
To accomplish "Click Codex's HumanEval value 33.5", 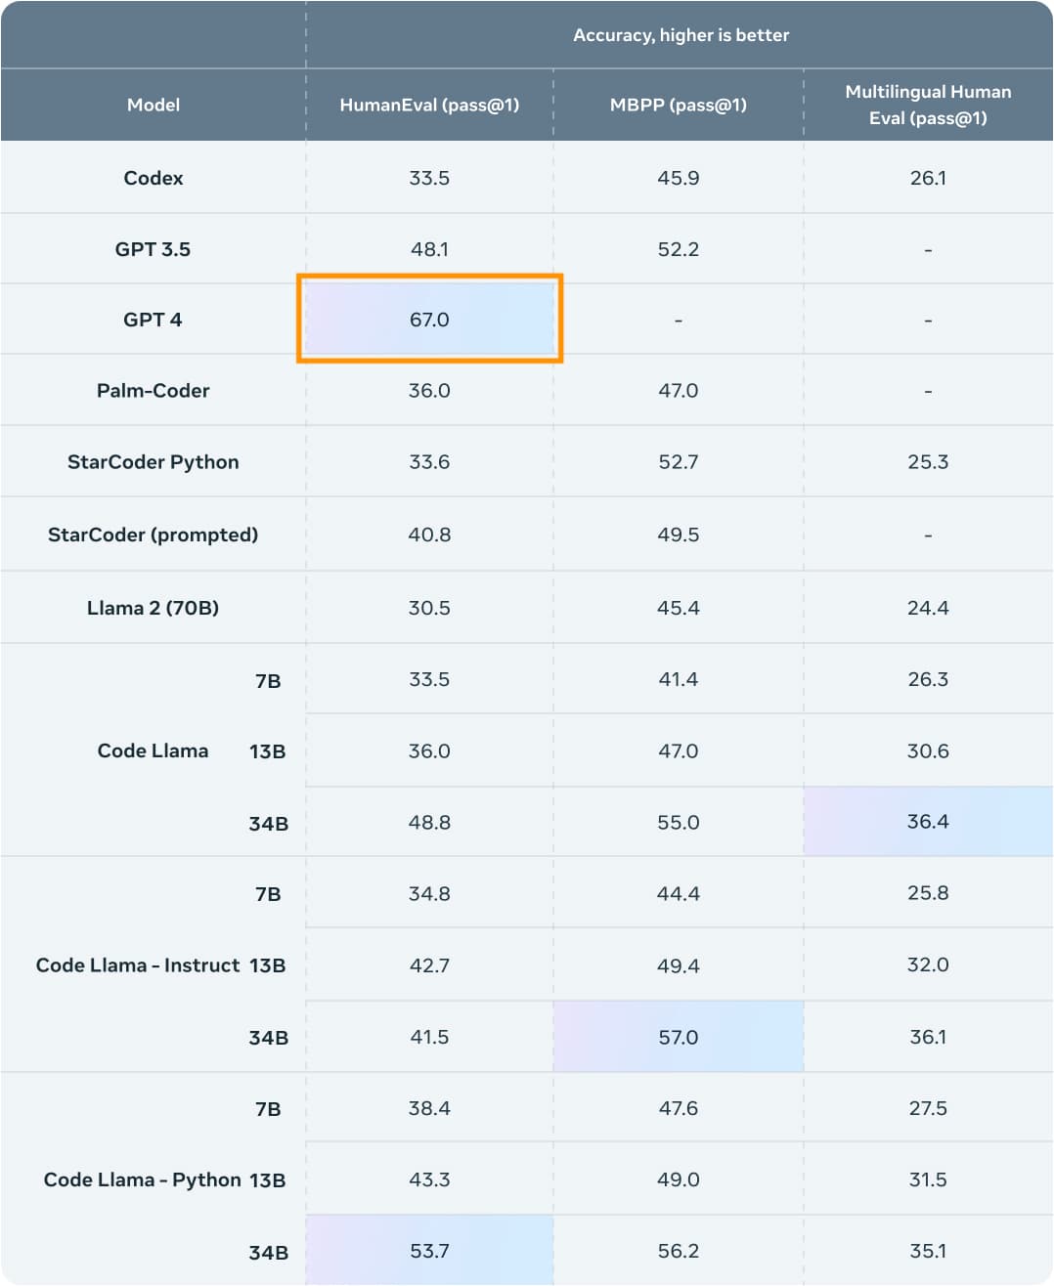I will (429, 178).
